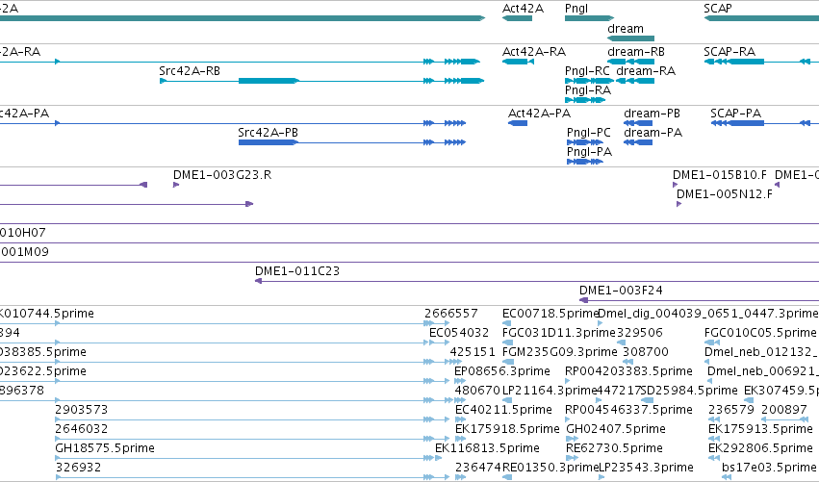This screenshot has height=482, width=819.
Task: Select the dream-RB transcript label
Action: pos(636,52)
